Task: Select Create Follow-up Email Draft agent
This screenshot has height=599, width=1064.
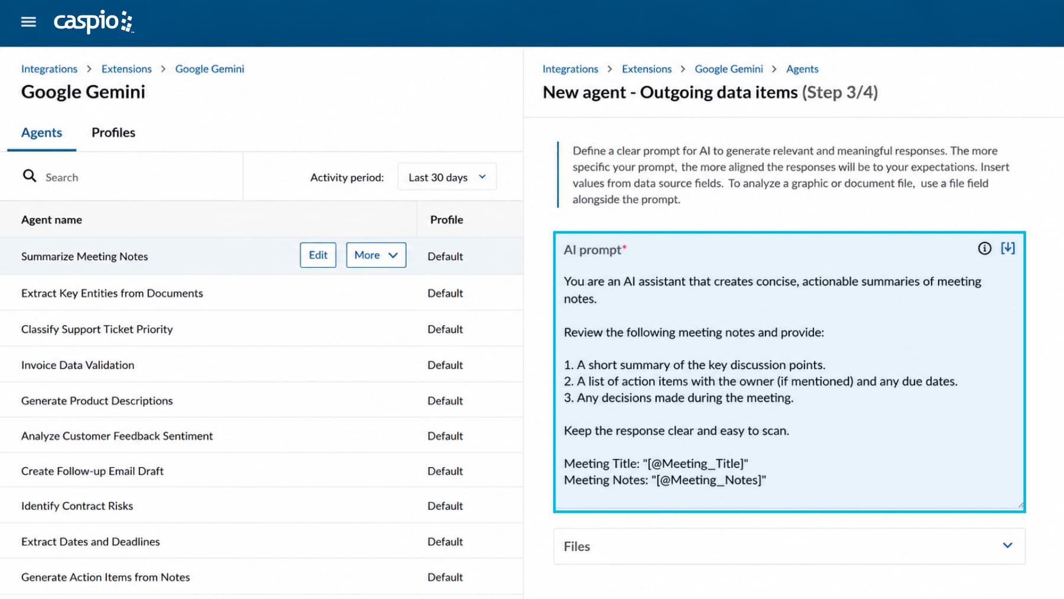Action: (x=92, y=471)
